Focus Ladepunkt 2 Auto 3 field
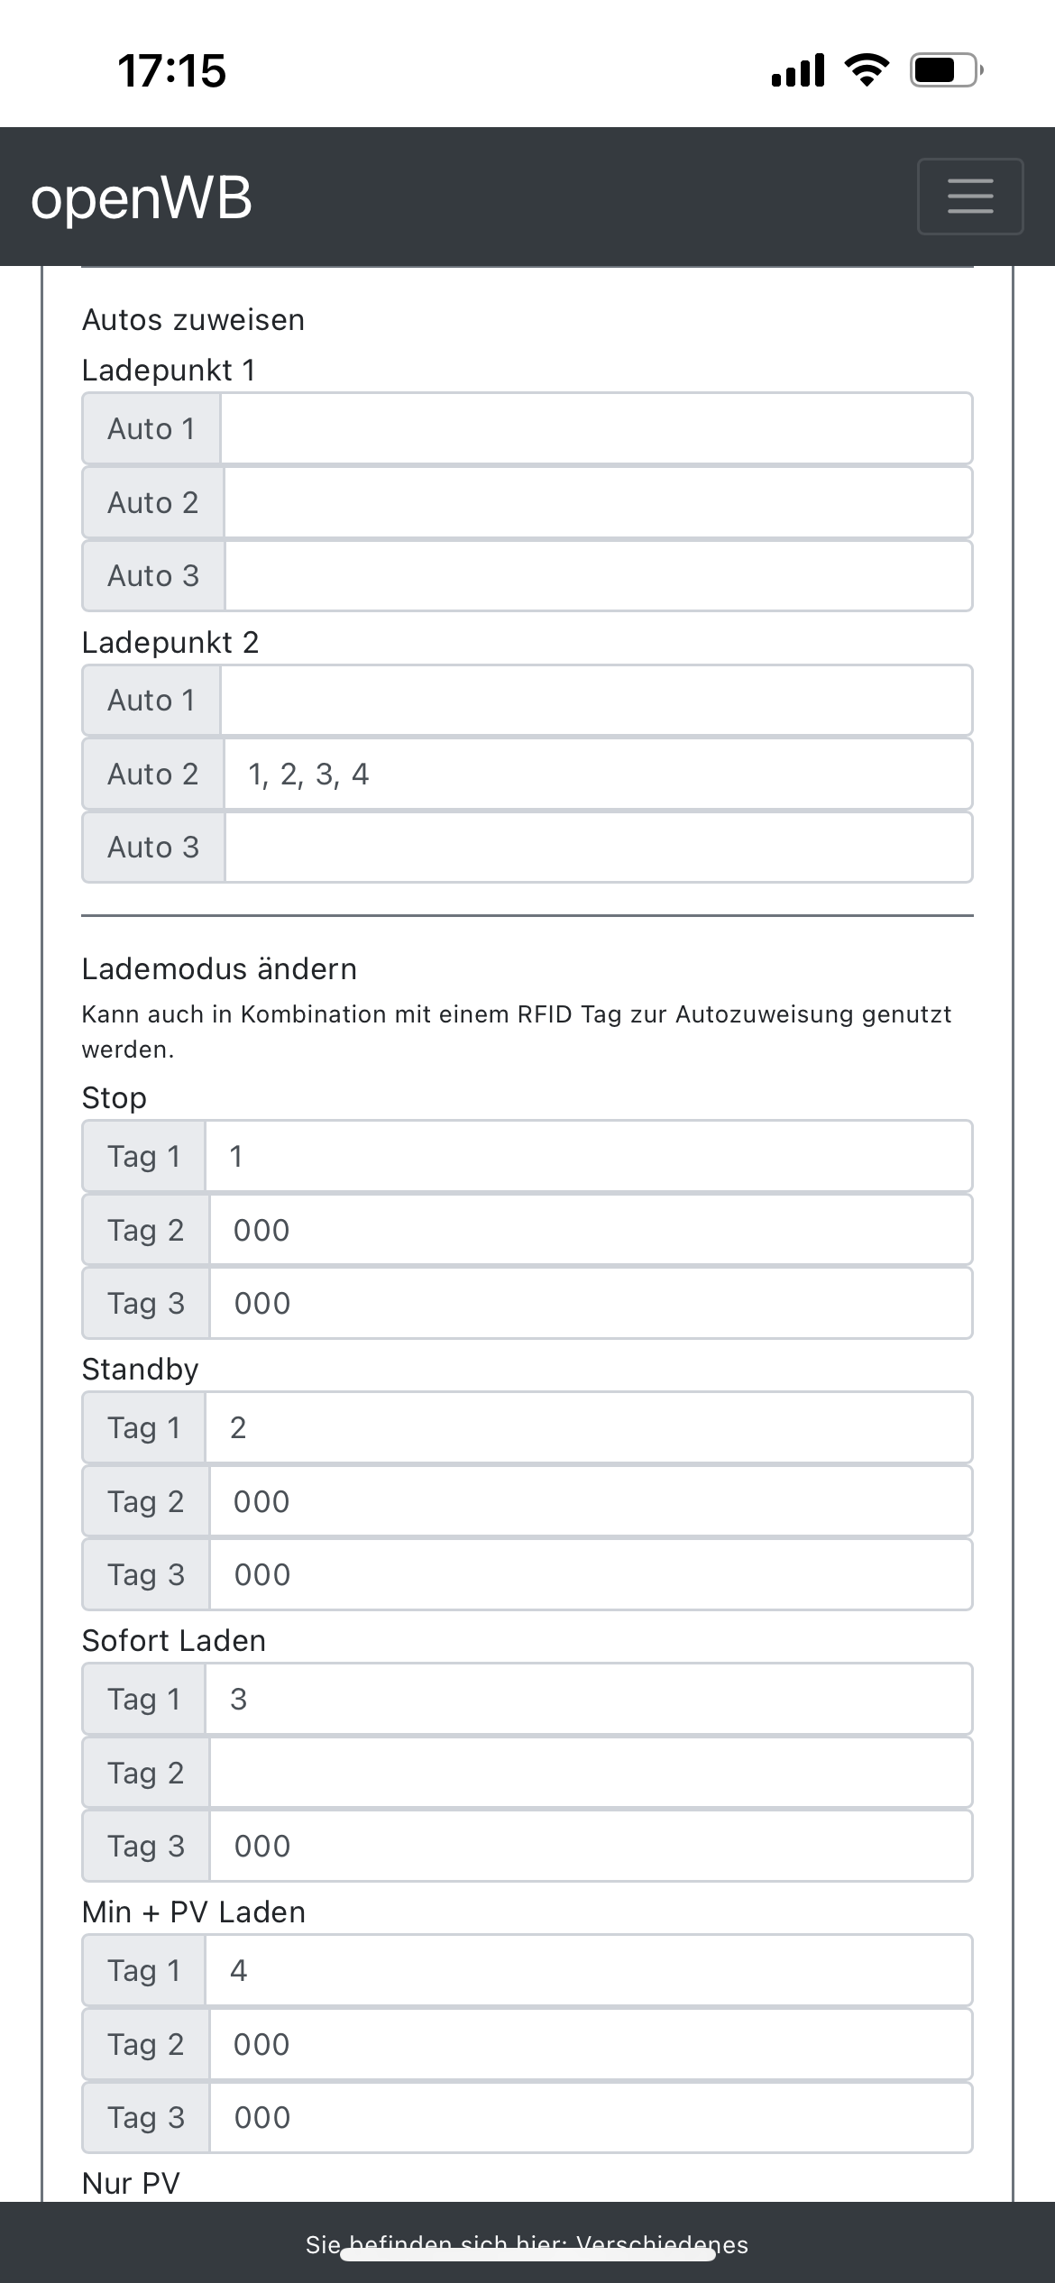This screenshot has width=1055, height=2283. point(598,847)
